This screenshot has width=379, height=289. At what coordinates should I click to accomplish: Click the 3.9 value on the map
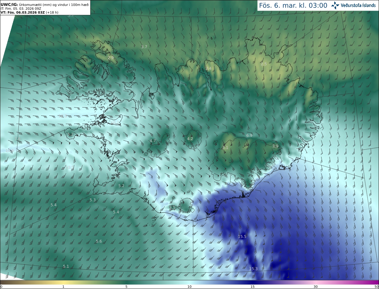click(x=275, y=146)
